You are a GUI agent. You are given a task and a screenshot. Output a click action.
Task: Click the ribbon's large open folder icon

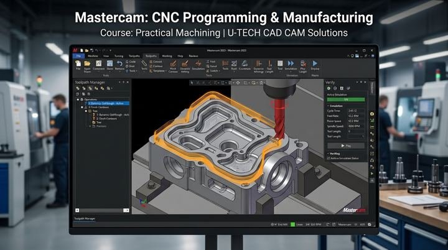[x=87, y=63]
